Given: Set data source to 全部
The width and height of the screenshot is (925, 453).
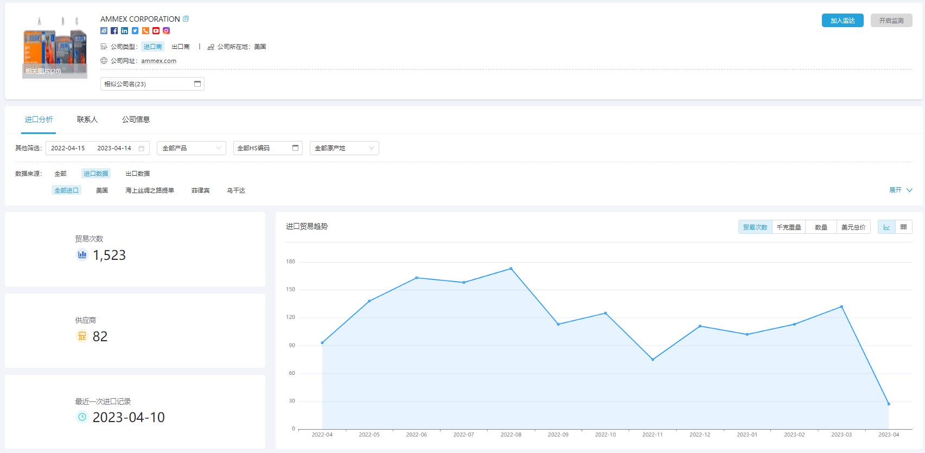Looking at the screenshot, I should 60,174.
